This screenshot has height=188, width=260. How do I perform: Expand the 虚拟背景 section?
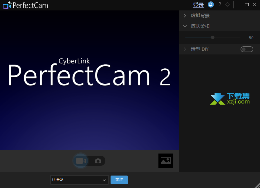[x=185, y=16]
